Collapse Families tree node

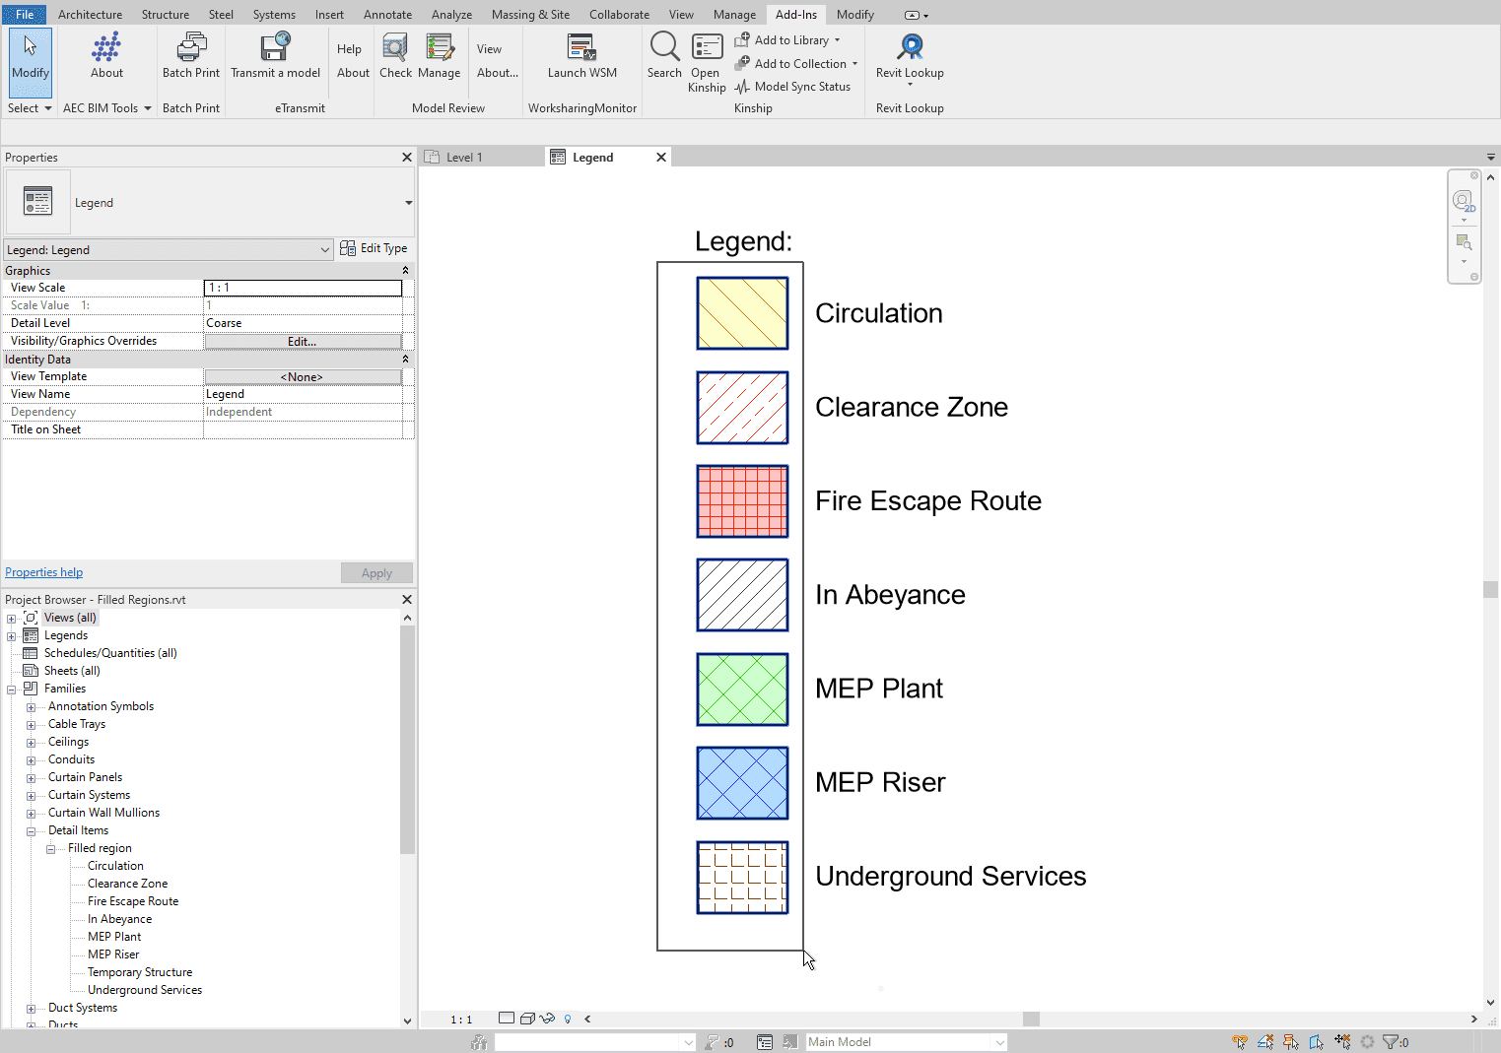[11, 690]
